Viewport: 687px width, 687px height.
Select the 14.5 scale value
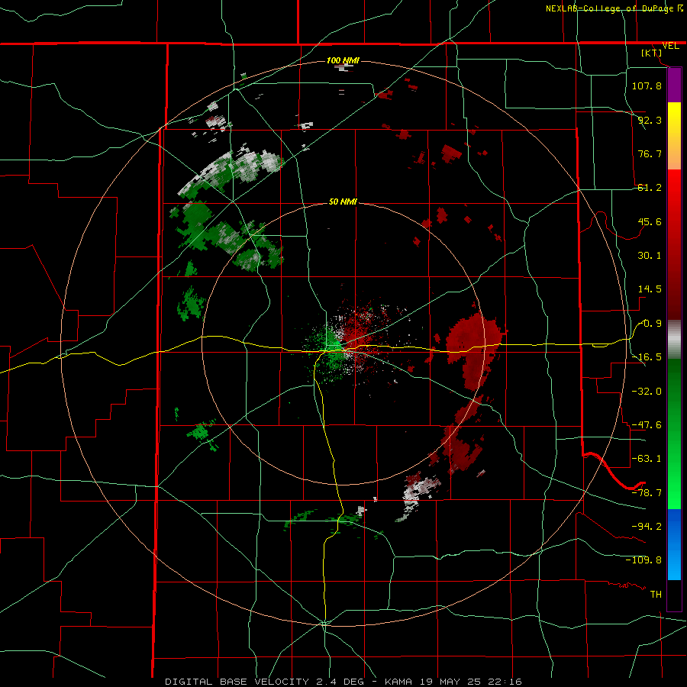click(650, 289)
